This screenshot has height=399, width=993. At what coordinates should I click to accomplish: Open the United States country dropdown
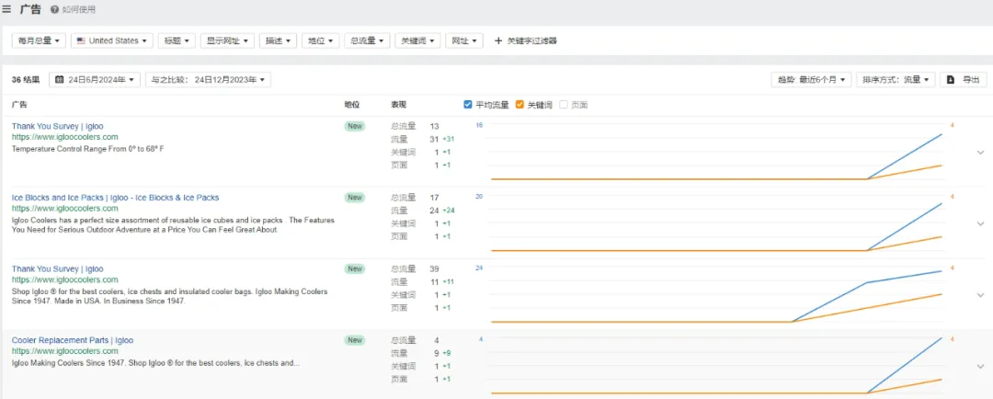coord(111,40)
